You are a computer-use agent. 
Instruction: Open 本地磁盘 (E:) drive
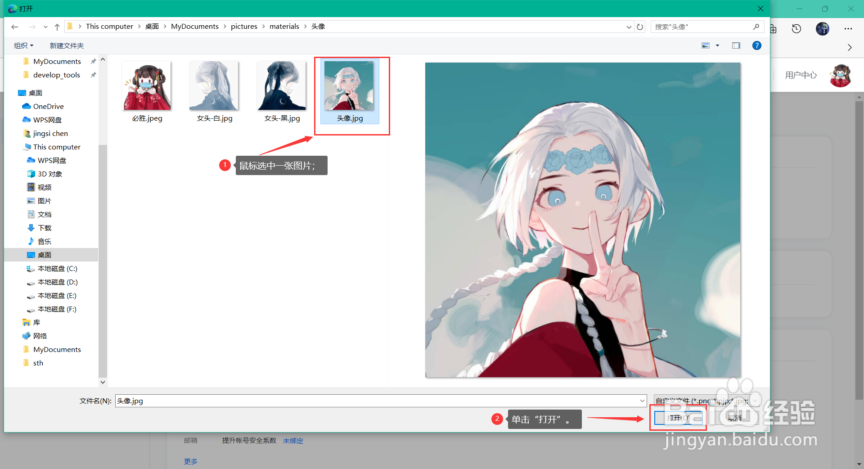tap(57, 295)
